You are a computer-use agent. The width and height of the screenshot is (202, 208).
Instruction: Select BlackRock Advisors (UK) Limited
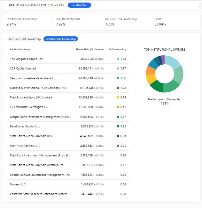(x=31, y=97)
